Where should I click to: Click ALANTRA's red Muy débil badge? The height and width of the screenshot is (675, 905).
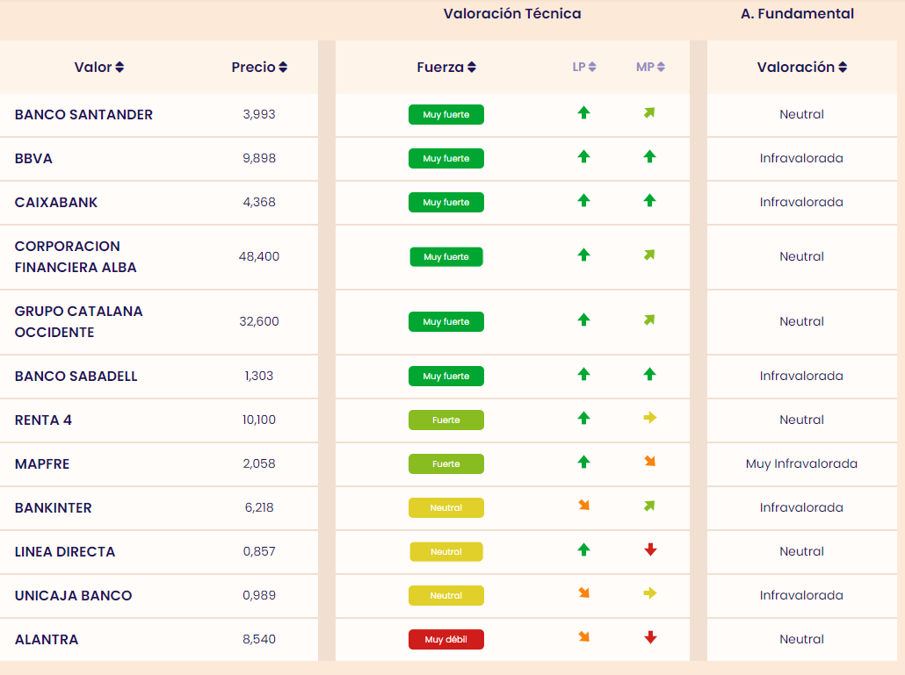(445, 640)
